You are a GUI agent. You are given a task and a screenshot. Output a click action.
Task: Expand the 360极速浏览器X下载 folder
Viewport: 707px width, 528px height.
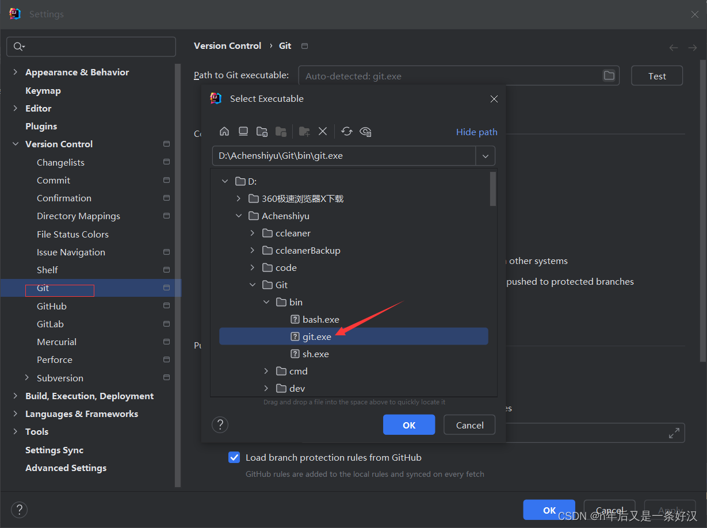[x=239, y=198]
